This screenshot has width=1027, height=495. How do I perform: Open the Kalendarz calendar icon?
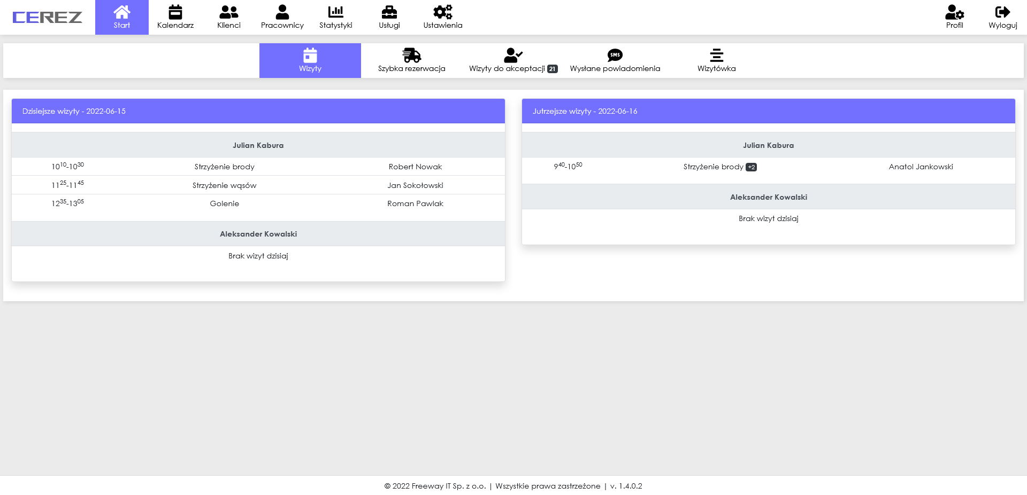tap(175, 12)
